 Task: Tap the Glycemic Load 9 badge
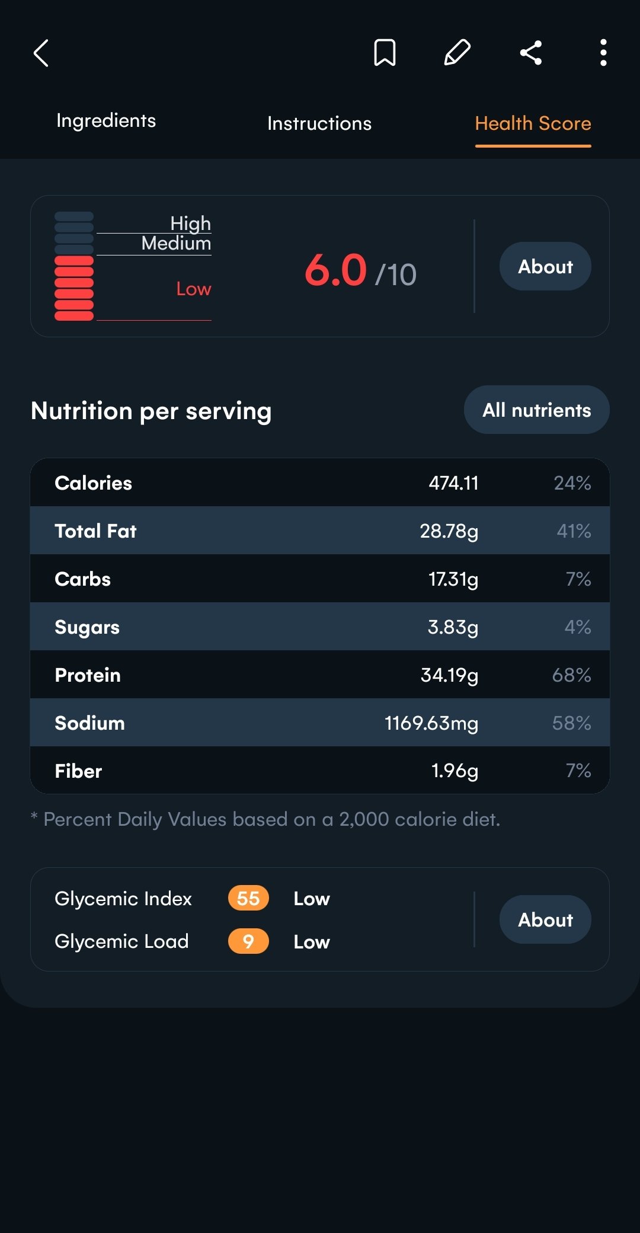(248, 941)
